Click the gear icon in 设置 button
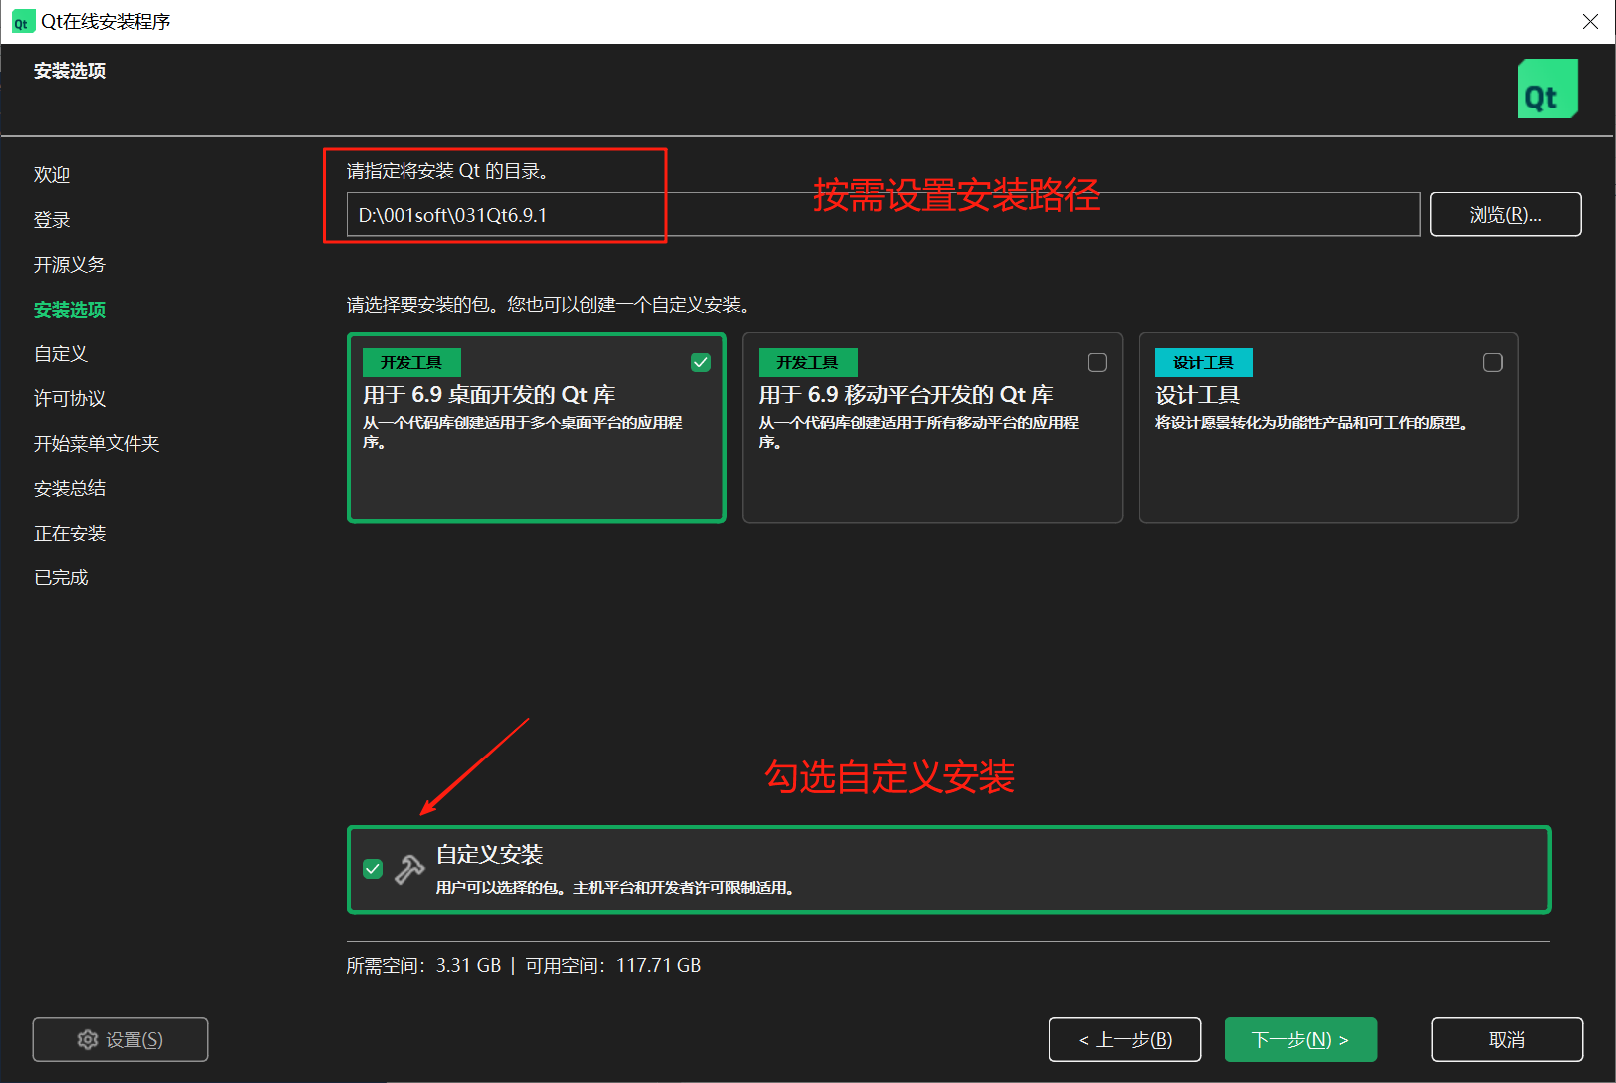Viewport: 1616px width, 1083px height. (88, 1040)
